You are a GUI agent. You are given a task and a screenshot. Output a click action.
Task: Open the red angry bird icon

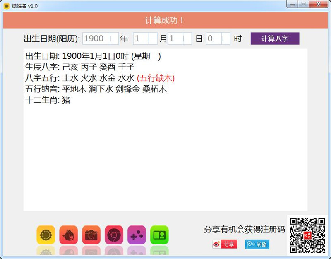point(68,235)
